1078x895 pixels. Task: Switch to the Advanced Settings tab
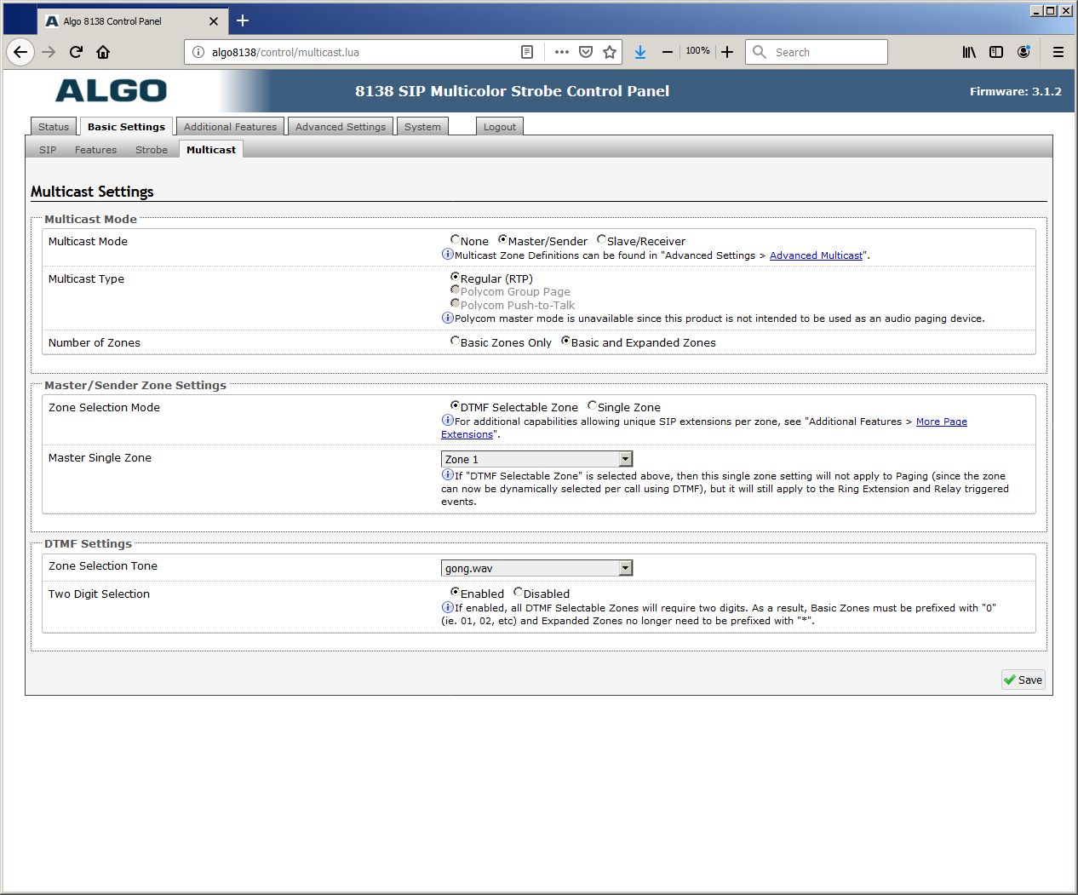341,127
